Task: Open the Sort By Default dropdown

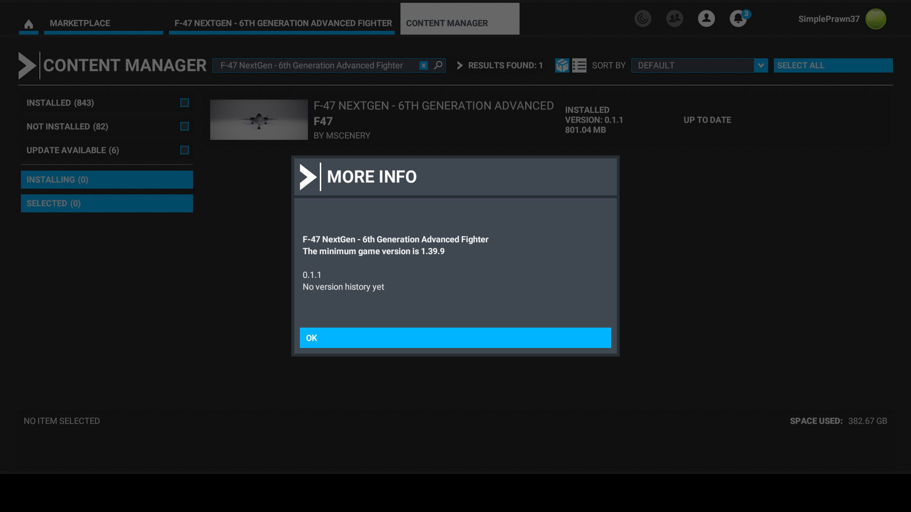Action: tap(699, 65)
